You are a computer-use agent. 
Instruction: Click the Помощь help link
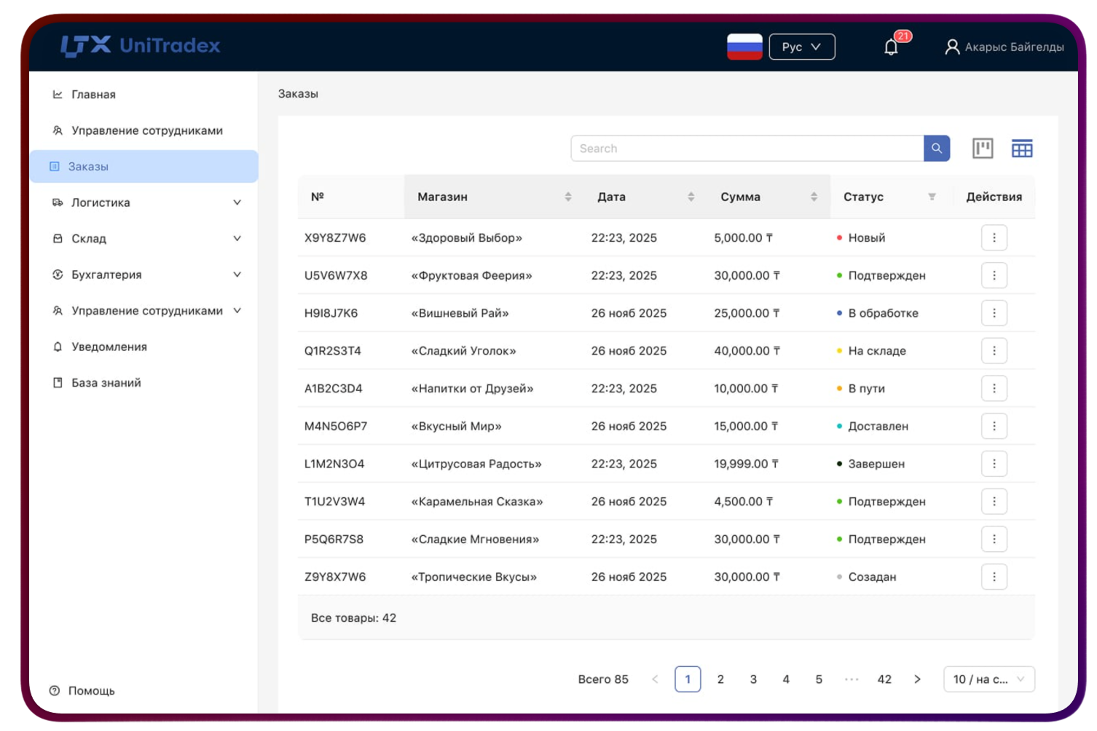pos(91,690)
